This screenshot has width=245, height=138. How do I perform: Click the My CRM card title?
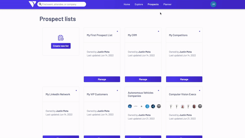(132, 35)
